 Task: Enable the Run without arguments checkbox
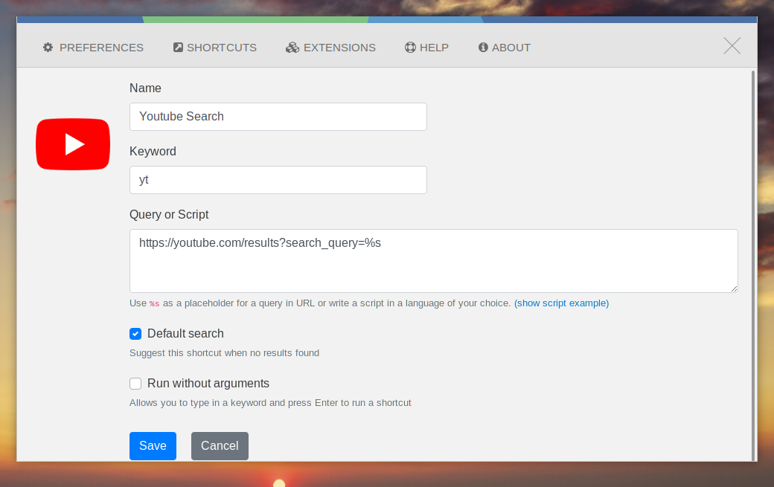[135, 384]
